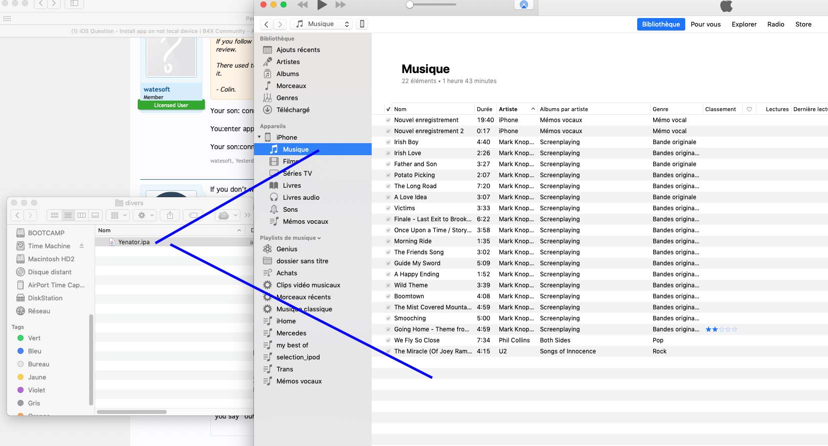Uncheck the Morning Ride checkbox
This screenshot has height=446, width=828.
click(x=388, y=241)
